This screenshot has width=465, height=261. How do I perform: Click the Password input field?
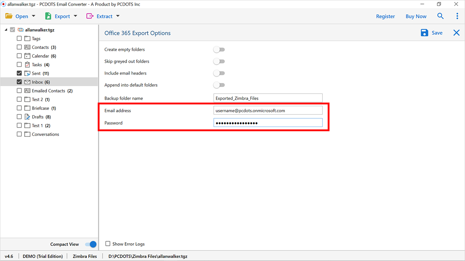coord(268,123)
